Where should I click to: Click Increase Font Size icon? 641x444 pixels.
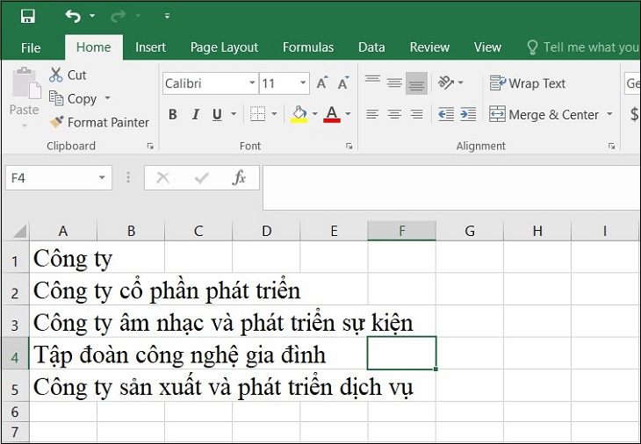coord(322,82)
